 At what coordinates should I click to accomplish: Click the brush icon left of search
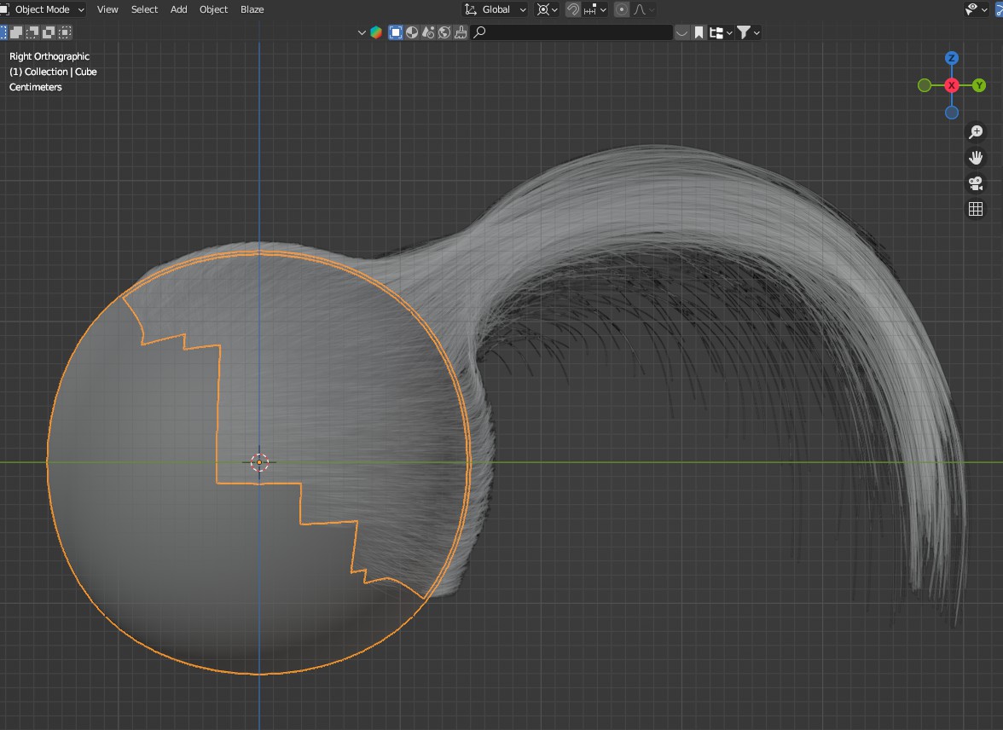(461, 32)
